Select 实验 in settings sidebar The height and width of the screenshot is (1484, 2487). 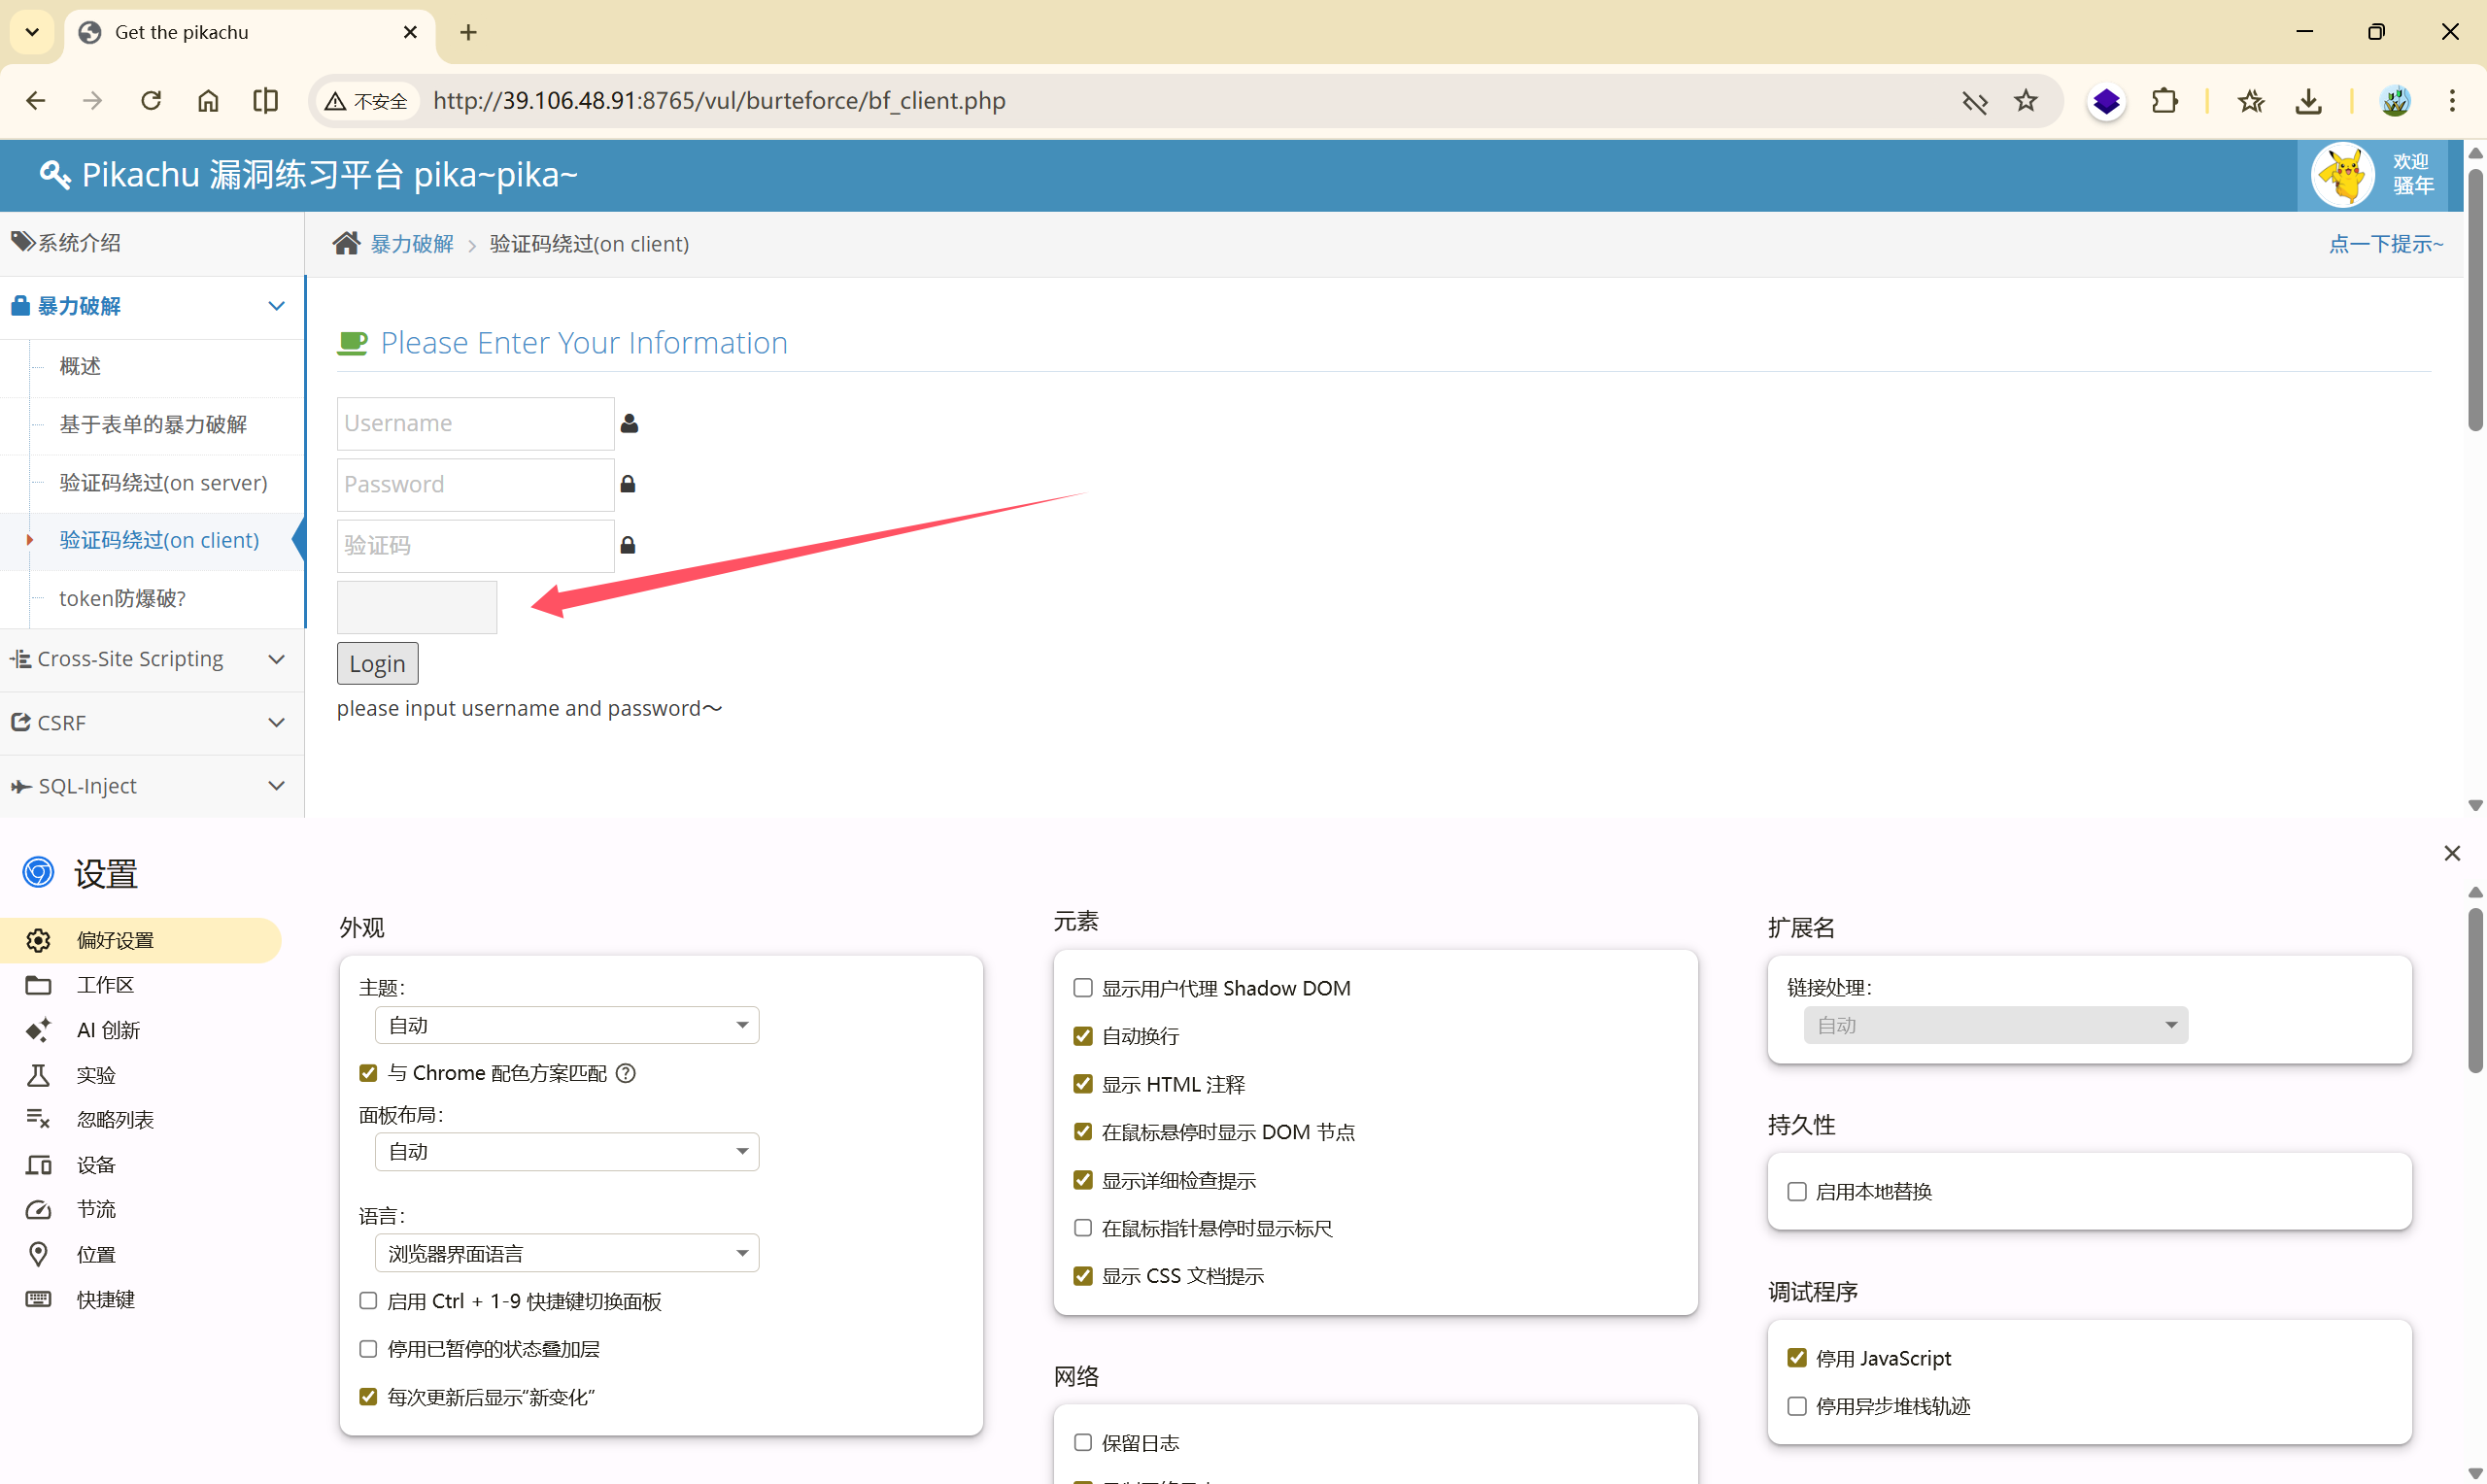[96, 1075]
